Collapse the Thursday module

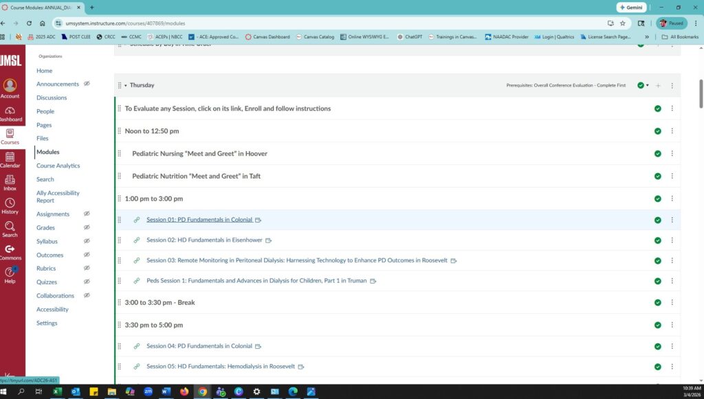click(x=126, y=86)
